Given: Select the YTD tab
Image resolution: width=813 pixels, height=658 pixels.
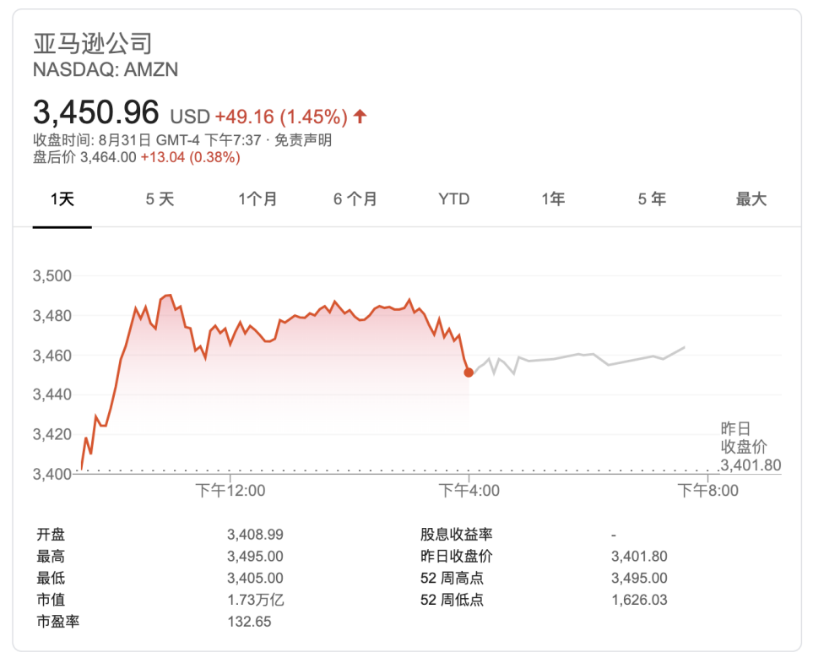Looking at the screenshot, I should (453, 198).
